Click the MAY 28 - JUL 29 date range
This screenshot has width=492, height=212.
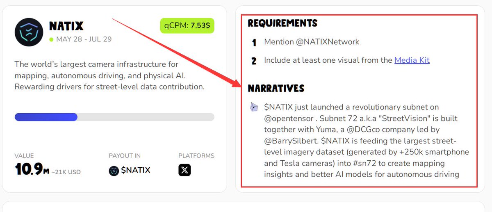click(84, 40)
